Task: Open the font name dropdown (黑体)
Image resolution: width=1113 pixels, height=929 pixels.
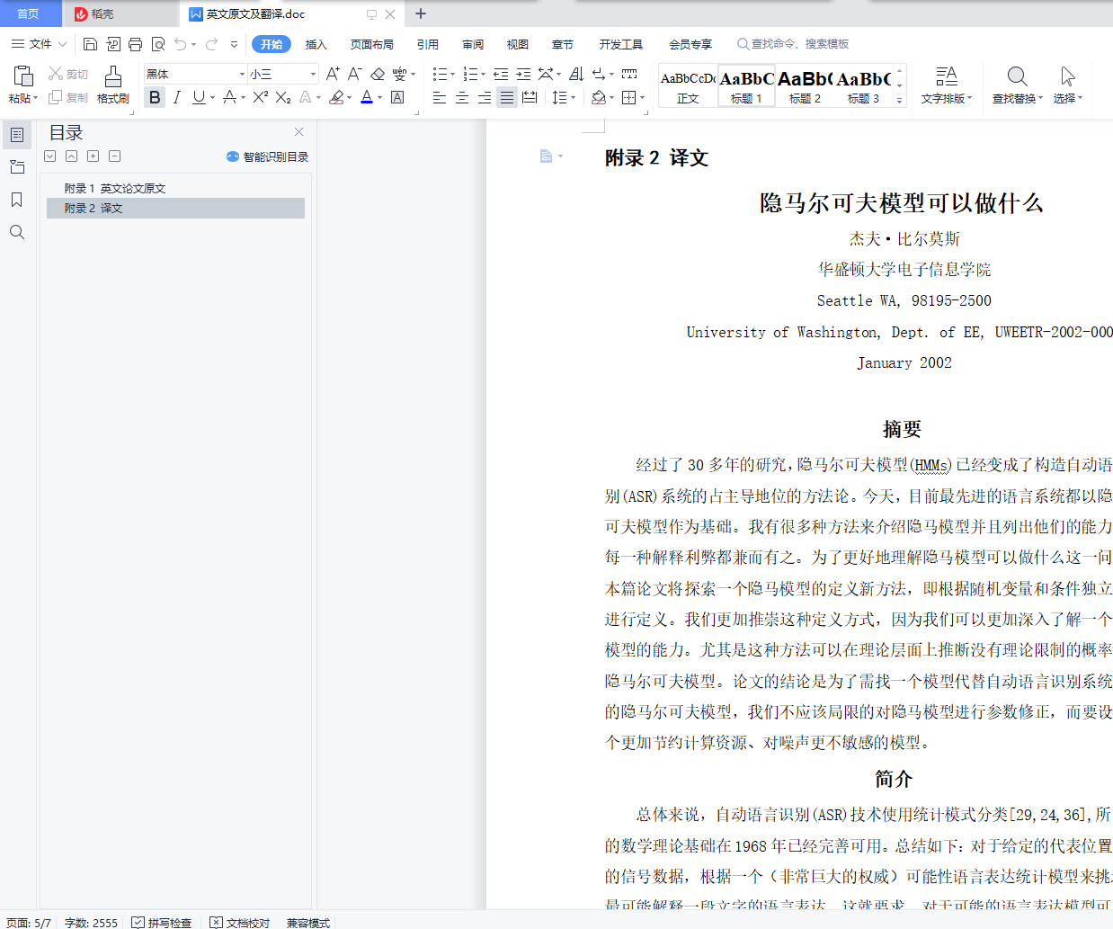Action: 242,74
